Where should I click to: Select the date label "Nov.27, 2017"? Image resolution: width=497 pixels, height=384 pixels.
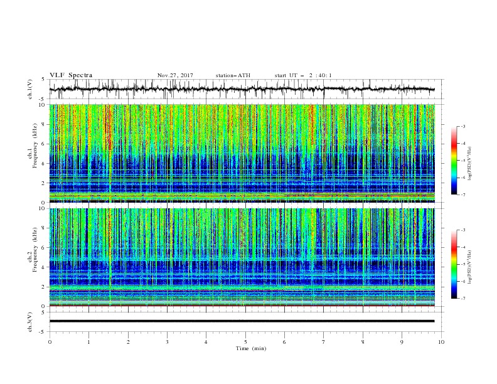(175, 75)
